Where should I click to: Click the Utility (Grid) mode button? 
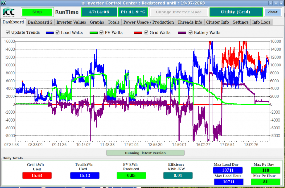click(236, 12)
